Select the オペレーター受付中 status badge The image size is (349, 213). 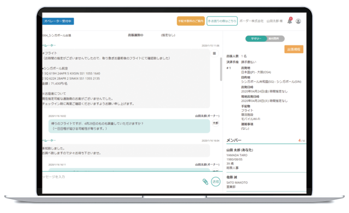coord(58,21)
